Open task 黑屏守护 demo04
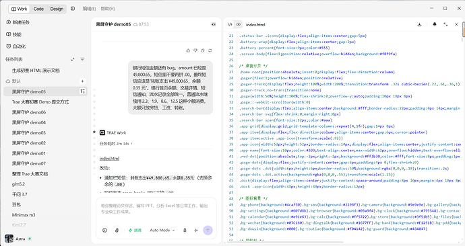This screenshot has height=246, width=465. [29, 122]
